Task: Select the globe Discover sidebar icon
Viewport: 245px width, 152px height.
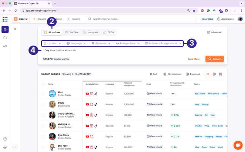Action: [5, 29]
